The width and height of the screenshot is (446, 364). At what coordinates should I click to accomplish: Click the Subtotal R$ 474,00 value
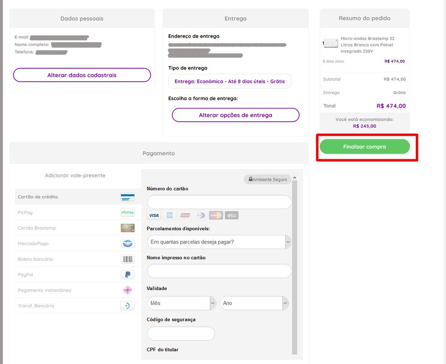(395, 79)
